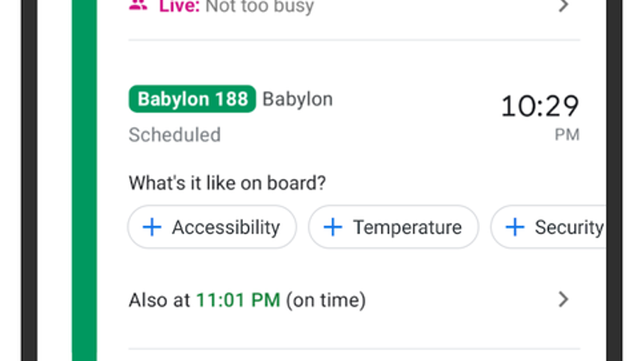Select the Accessibility chip label
Viewport: 642px width, 361px height.
pyautogui.click(x=226, y=227)
